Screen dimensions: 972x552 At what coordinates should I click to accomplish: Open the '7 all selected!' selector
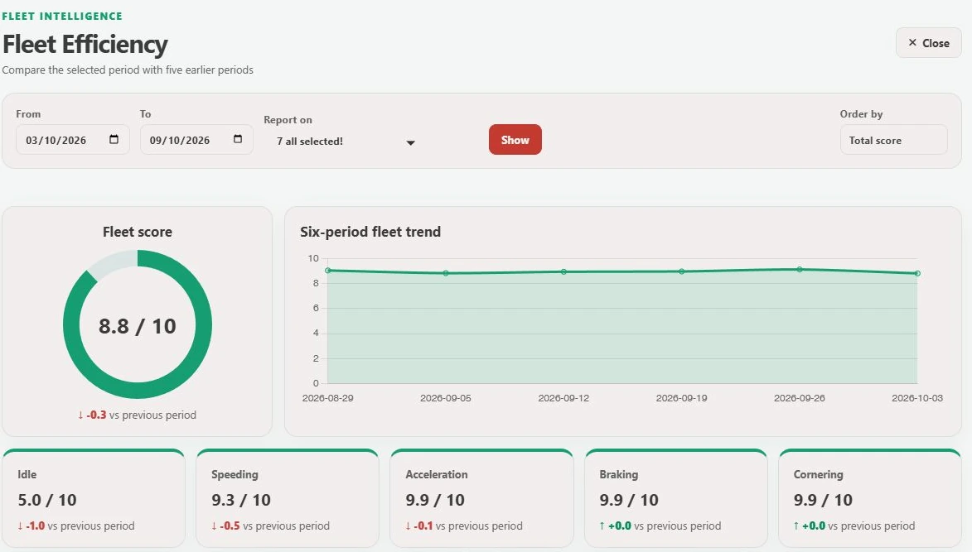point(346,142)
